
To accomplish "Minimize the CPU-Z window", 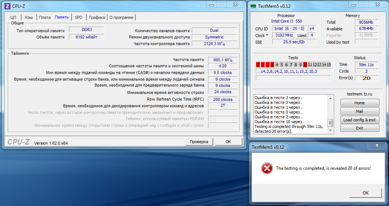I will tap(211, 5).
